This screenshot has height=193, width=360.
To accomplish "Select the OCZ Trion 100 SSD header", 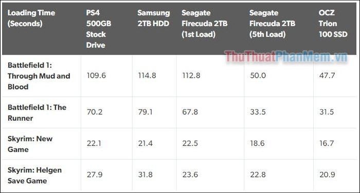I will coord(333,24).
